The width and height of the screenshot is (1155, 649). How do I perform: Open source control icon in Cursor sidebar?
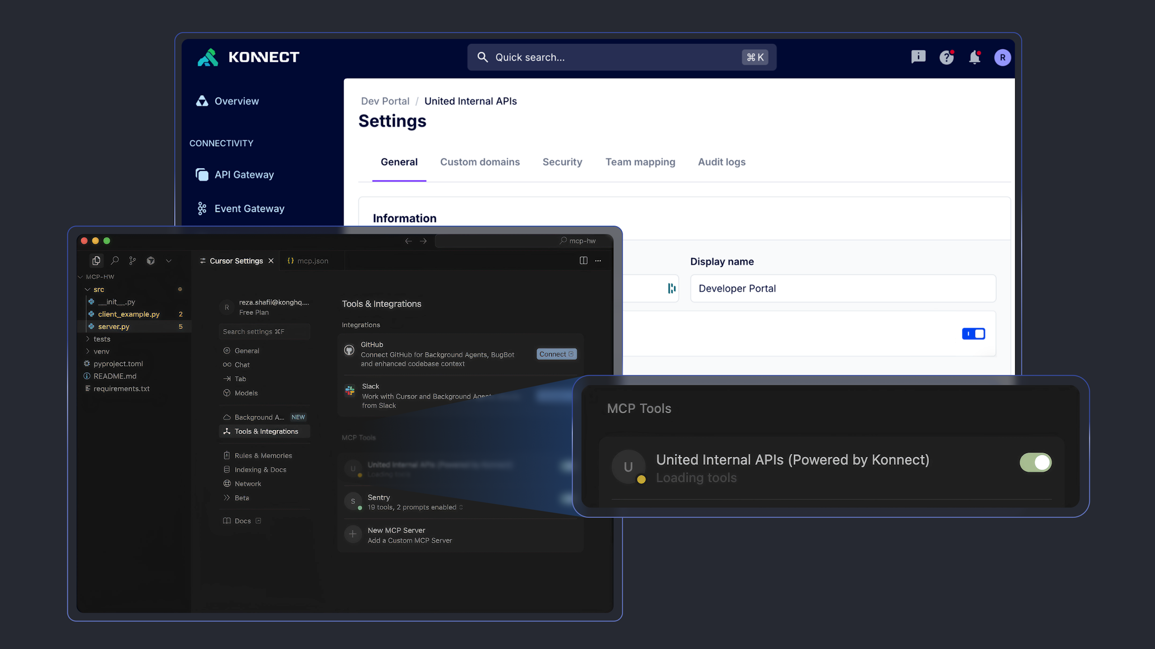(132, 261)
